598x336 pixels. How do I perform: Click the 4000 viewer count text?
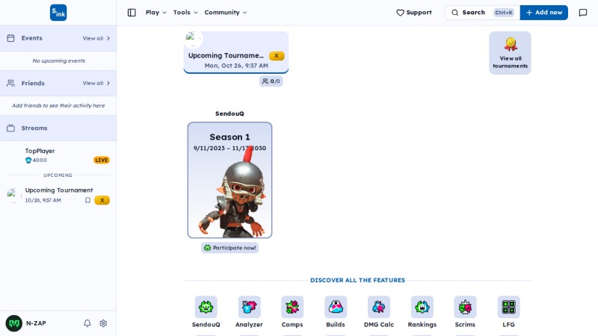click(40, 161)
